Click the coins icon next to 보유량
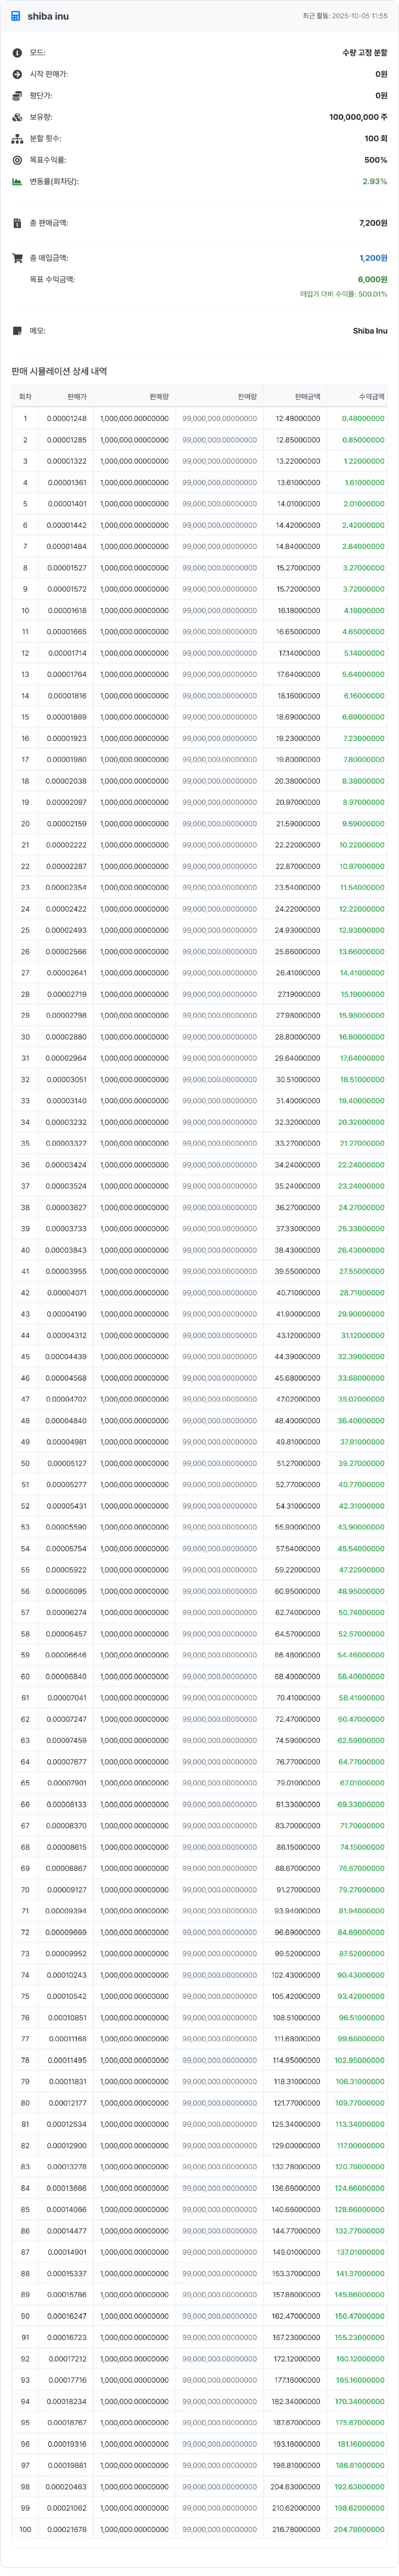This screenshot has height=2576, width=399. [17, 117]
